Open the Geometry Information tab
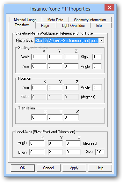This screenshot has height=183, width=123. tap(90, 20)
